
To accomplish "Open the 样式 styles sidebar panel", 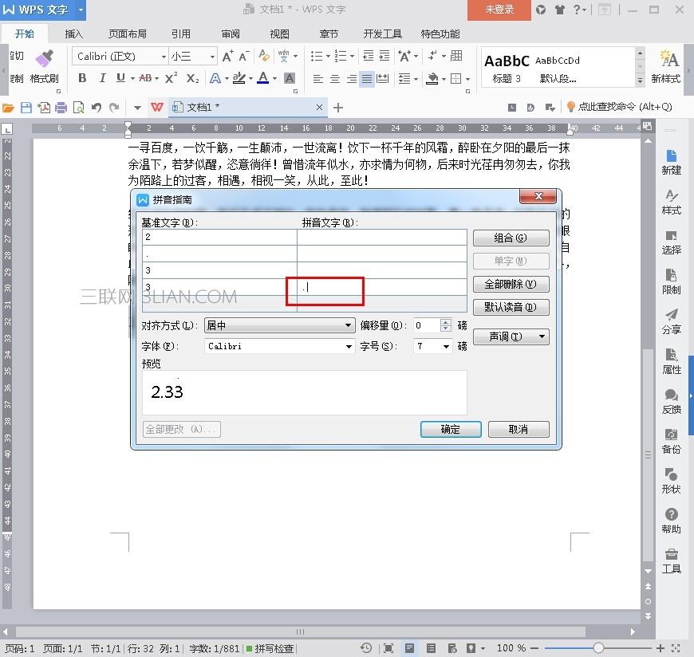I will (671, 202).
